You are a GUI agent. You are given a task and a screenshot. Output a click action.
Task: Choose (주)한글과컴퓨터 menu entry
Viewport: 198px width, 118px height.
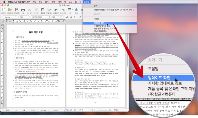[110, 31]
